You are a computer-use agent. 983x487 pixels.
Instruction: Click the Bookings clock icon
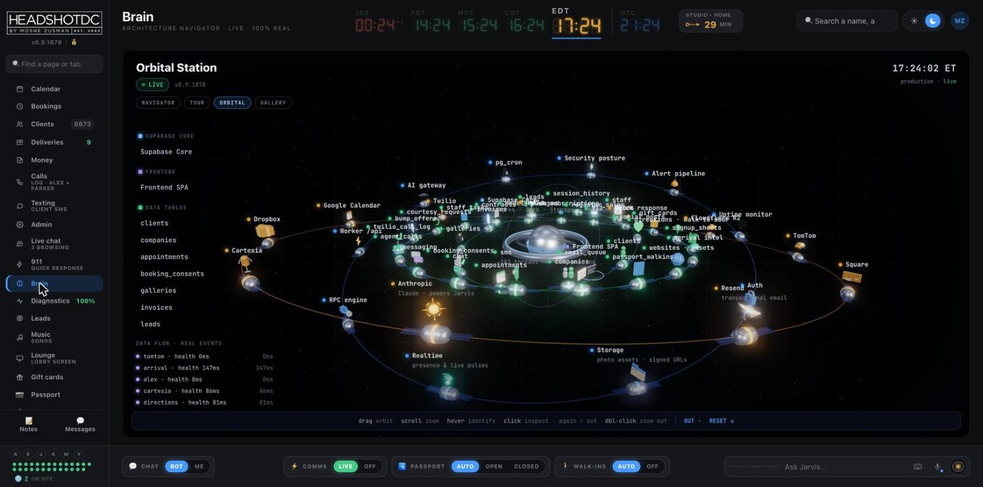coord(20,106)
